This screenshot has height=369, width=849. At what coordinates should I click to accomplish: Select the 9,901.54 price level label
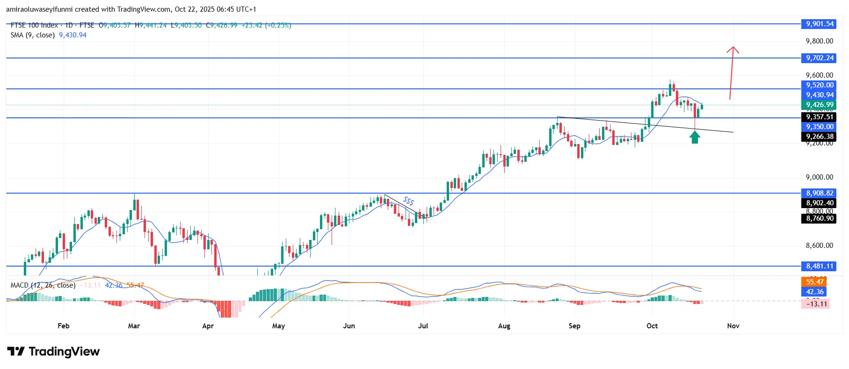(819, 24)
